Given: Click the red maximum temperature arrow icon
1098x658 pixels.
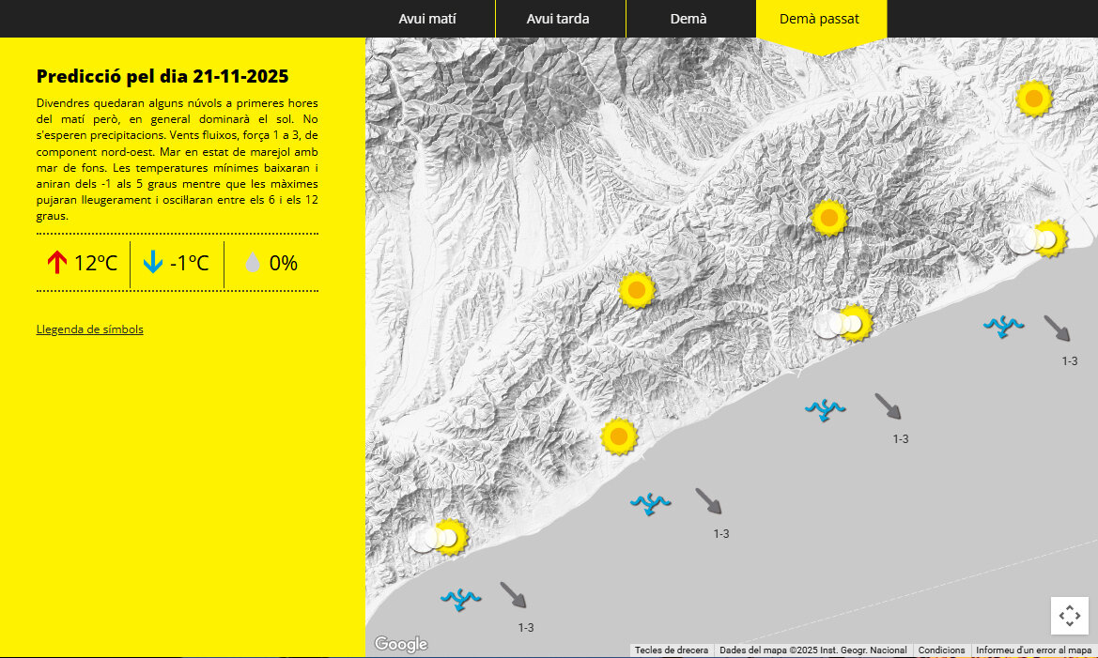Looking at the screenshot, I should pos(57,263).
